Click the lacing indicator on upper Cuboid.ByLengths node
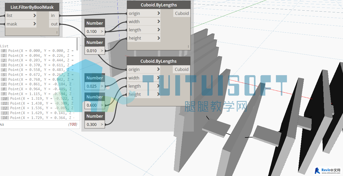The image size is (343, 176). click(x=188, y=47)
